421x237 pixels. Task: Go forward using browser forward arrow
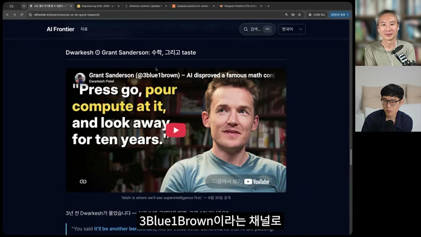14,15
